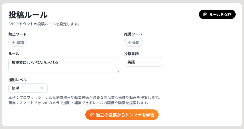Image resolution: width=244 pixels, height=129 pixels.
Task: Click the 投稿ルール page heading
Action: [x=28, y=15]
